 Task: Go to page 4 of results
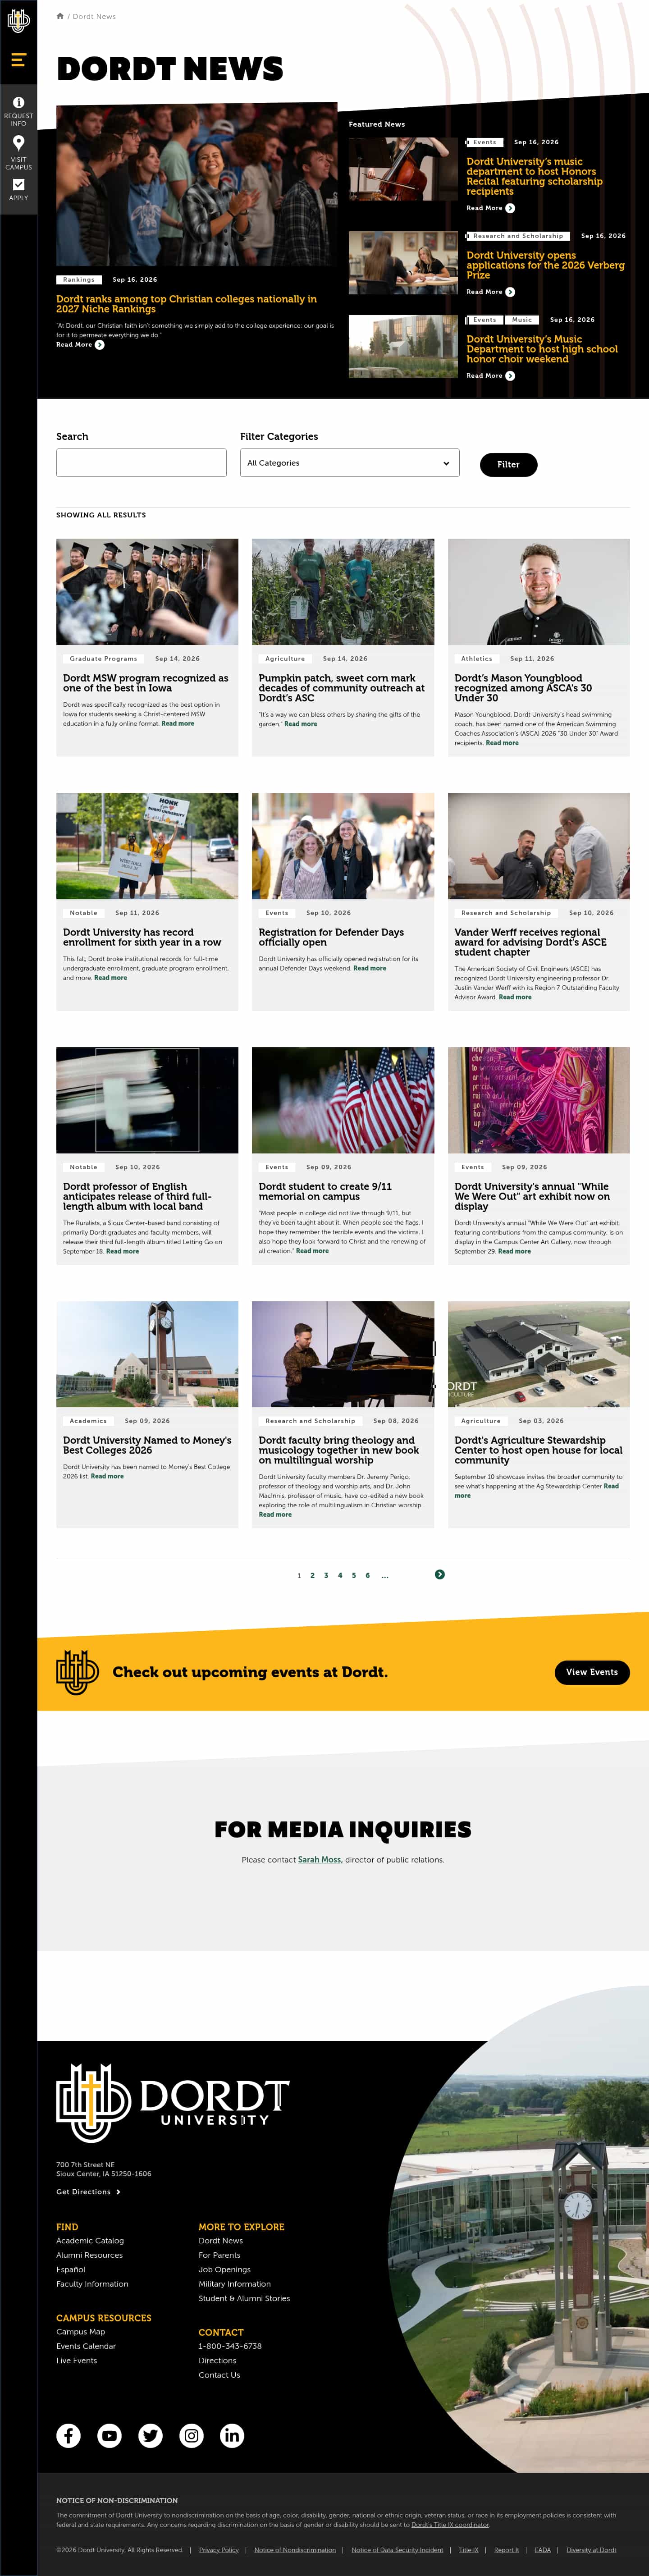tap(340, 1575)
